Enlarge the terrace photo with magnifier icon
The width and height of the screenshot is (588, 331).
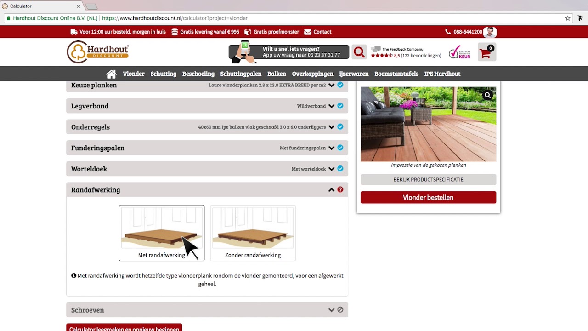[x=487, y=95]
